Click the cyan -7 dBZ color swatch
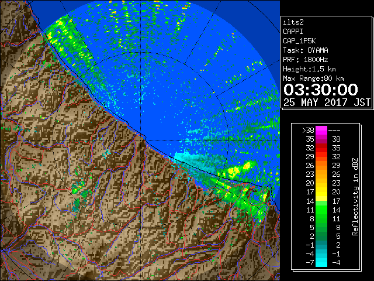374x281 pixels. pos(321,263)
